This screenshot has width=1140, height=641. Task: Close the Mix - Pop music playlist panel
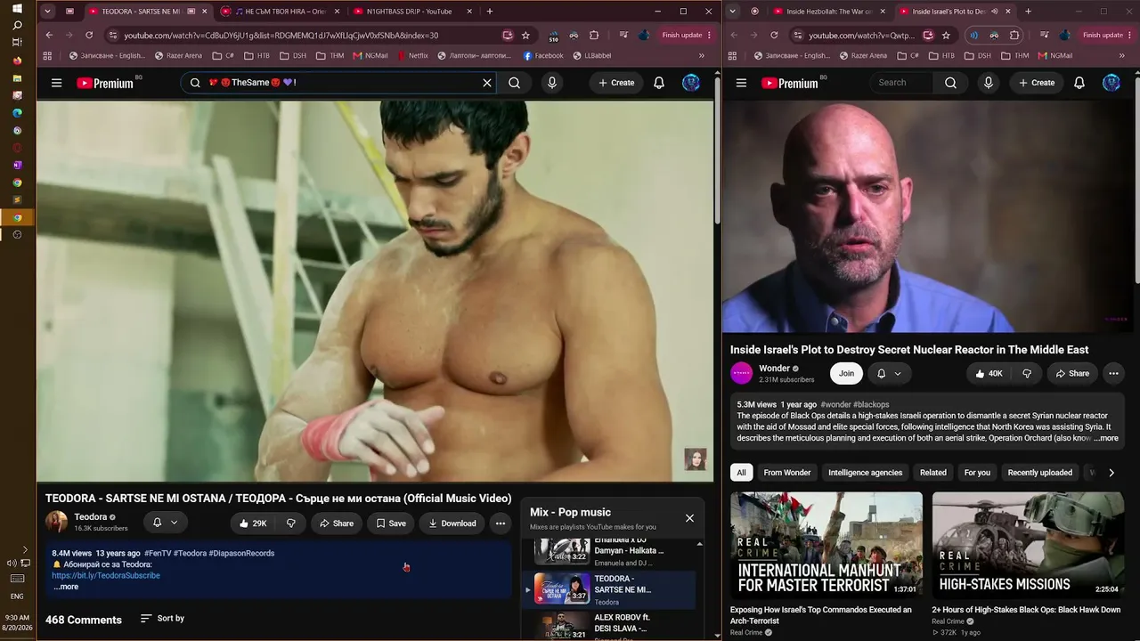click(689, 518)
